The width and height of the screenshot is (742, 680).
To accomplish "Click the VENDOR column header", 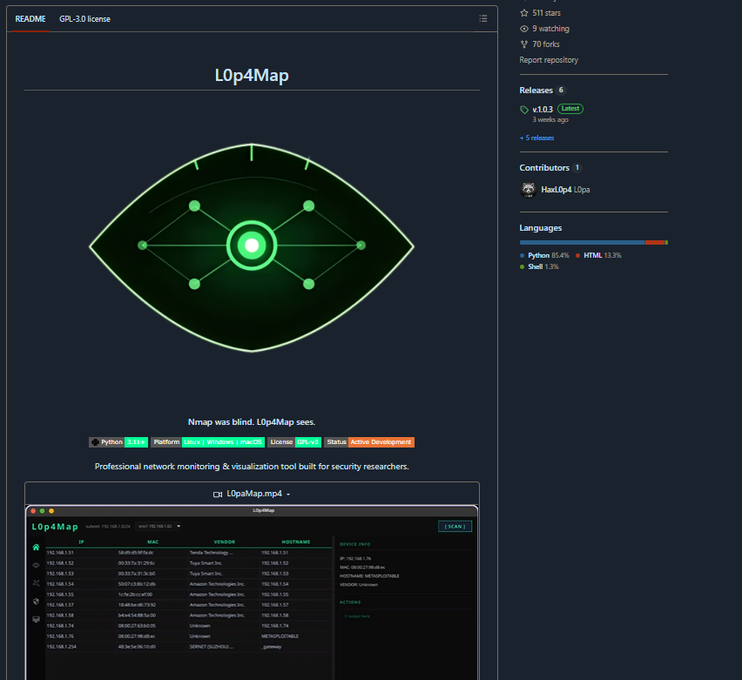I will coord(225,542).
